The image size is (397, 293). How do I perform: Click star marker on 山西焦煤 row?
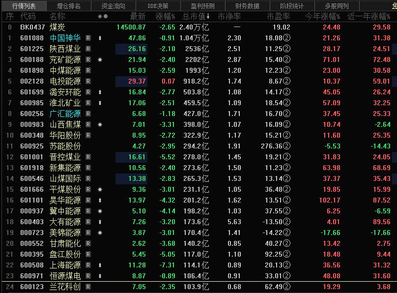(100, 124)
